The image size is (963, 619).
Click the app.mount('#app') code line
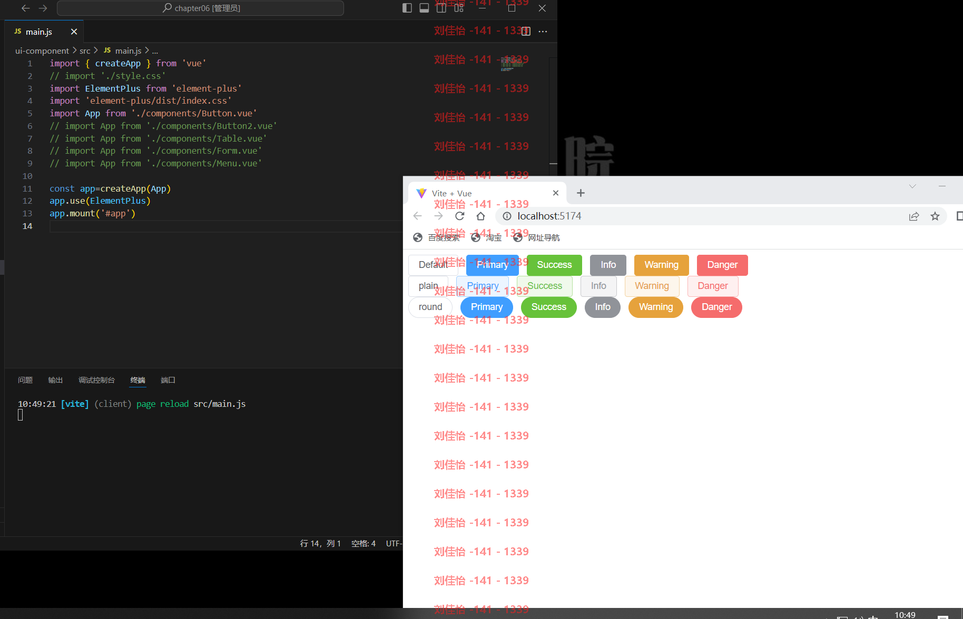coord(93,213)
